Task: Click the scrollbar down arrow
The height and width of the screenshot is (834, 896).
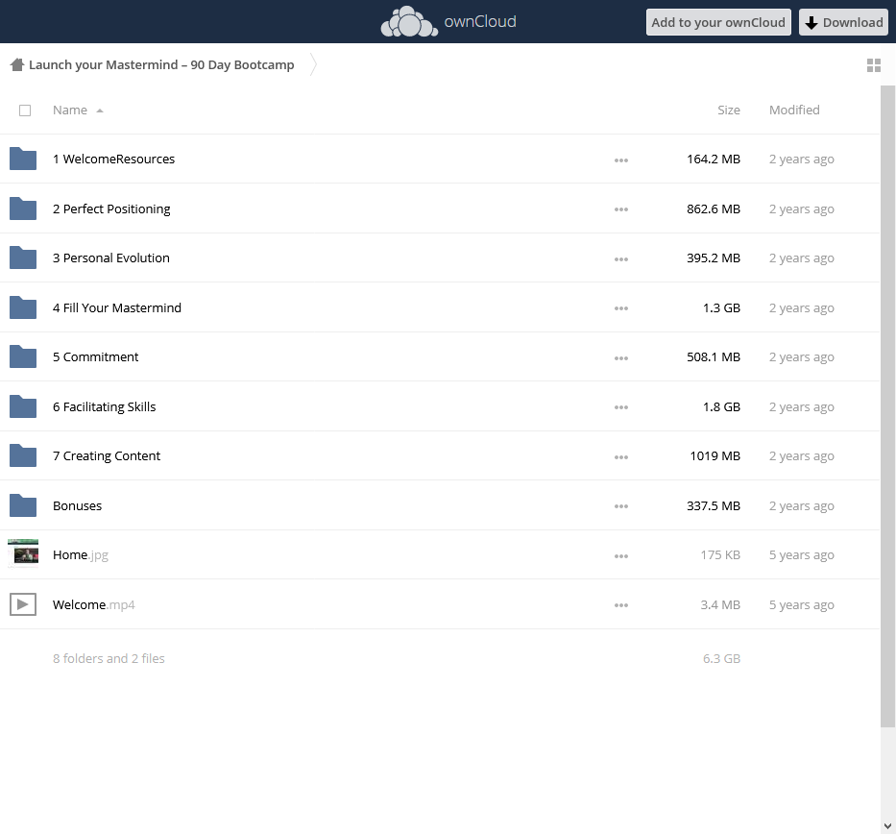Action: click(887, 826)
